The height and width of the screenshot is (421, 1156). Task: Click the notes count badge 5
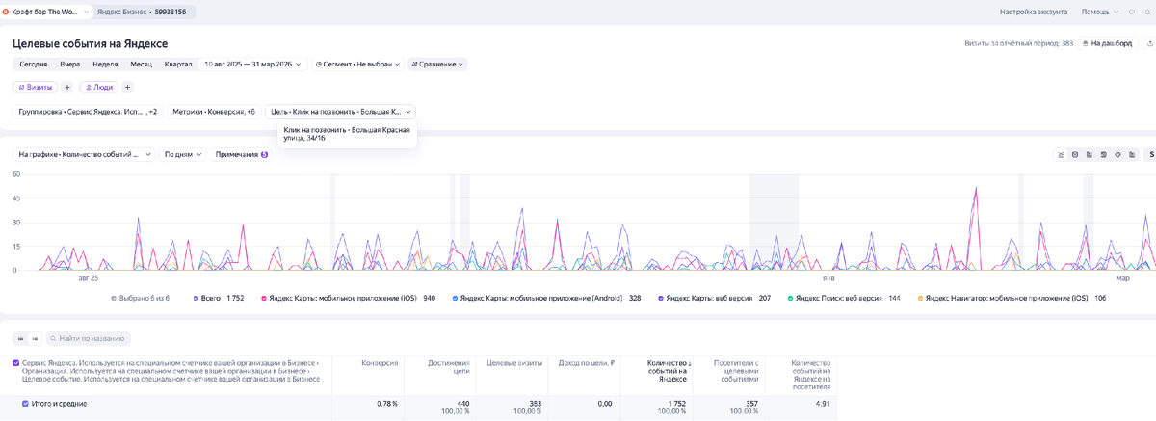(x=264, y=154)
